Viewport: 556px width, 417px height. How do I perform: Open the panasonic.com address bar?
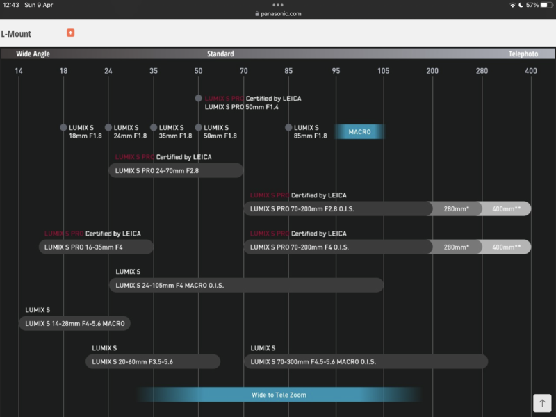(x=278, y=13)
